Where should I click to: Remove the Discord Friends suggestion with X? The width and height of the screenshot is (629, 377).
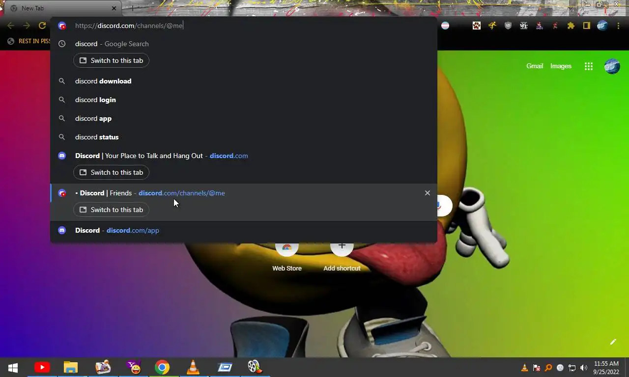[x=428, y=193]
